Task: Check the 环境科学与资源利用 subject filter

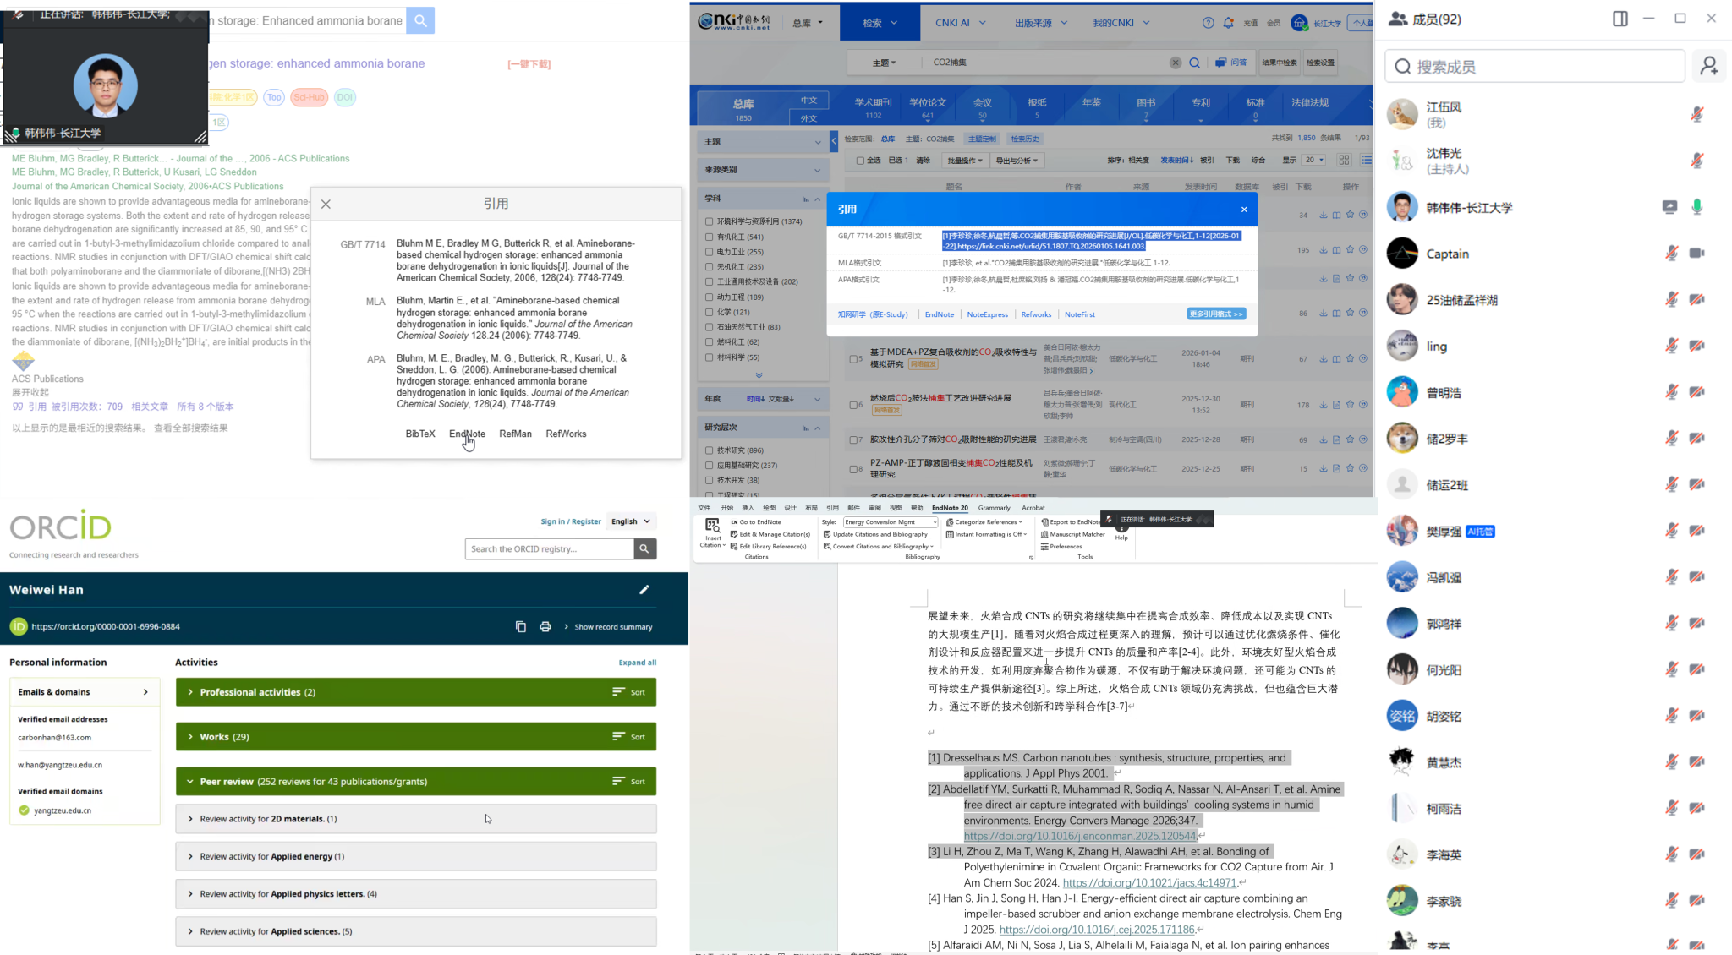Action: point(709,221)
